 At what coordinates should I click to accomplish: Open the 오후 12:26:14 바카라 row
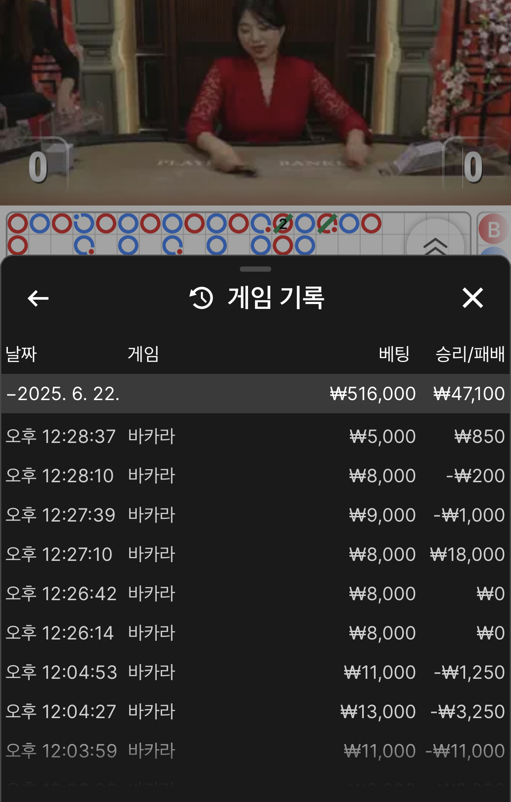click(x=255, y=633)
